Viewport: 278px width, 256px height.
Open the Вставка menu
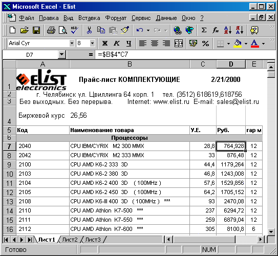(x=89, y=18)
